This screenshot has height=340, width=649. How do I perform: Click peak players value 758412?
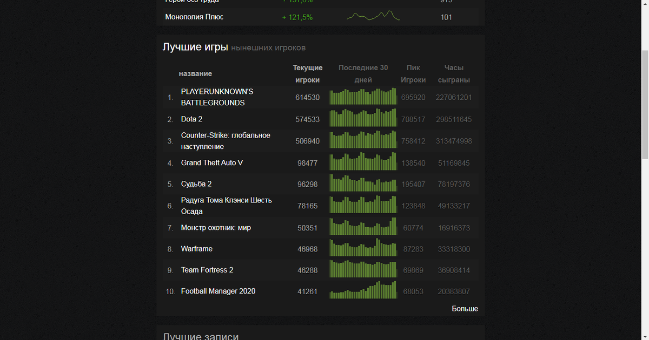(x=413, y=141)
